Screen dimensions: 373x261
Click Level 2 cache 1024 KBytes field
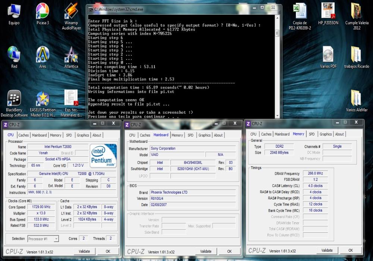point(87,219)
